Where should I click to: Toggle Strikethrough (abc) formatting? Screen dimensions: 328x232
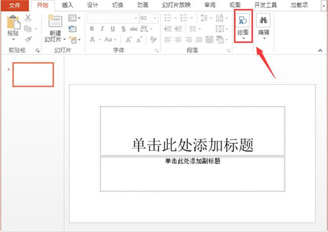point(134,29)
